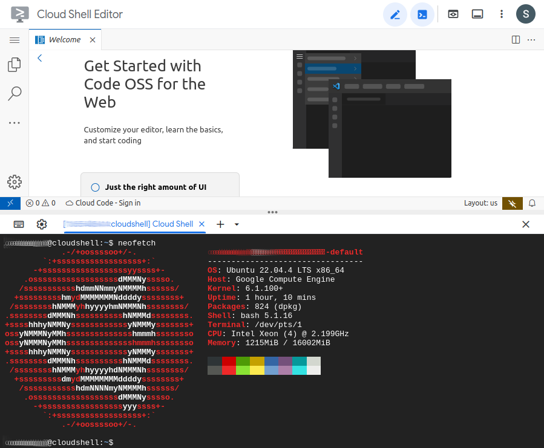Click the panel resize handle three dots

pyautogui.click(x=272, y=212)
